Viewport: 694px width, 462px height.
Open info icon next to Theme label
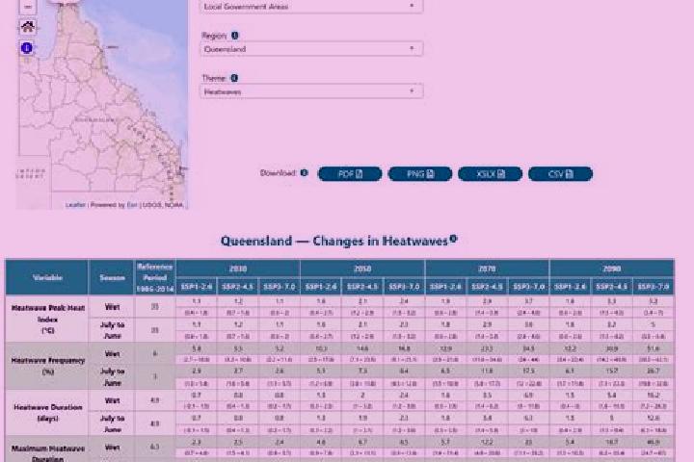234,78
